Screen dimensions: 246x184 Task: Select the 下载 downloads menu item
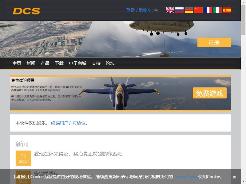(59, 63)
